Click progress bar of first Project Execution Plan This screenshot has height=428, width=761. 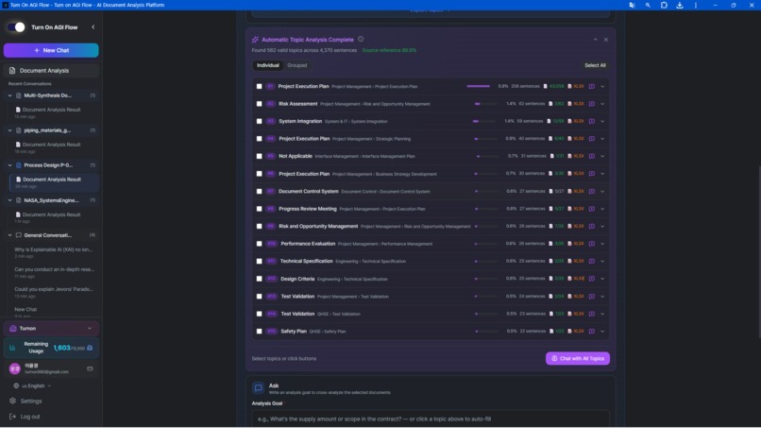click(x=479, y=87)
